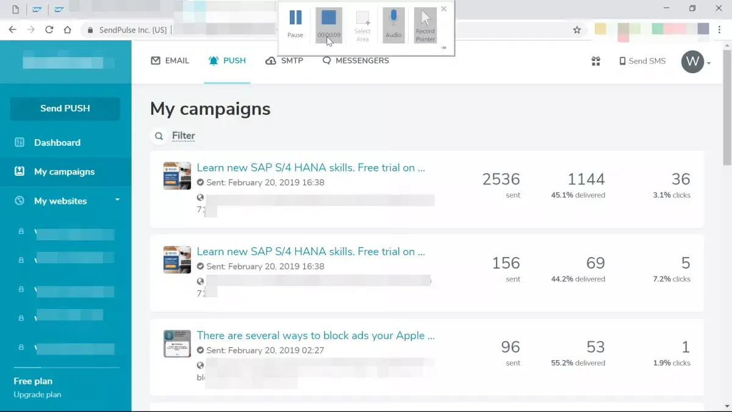Screen dimensions: 732x412
Task: Select My campaigns in the sidebar
Action: 65,172
